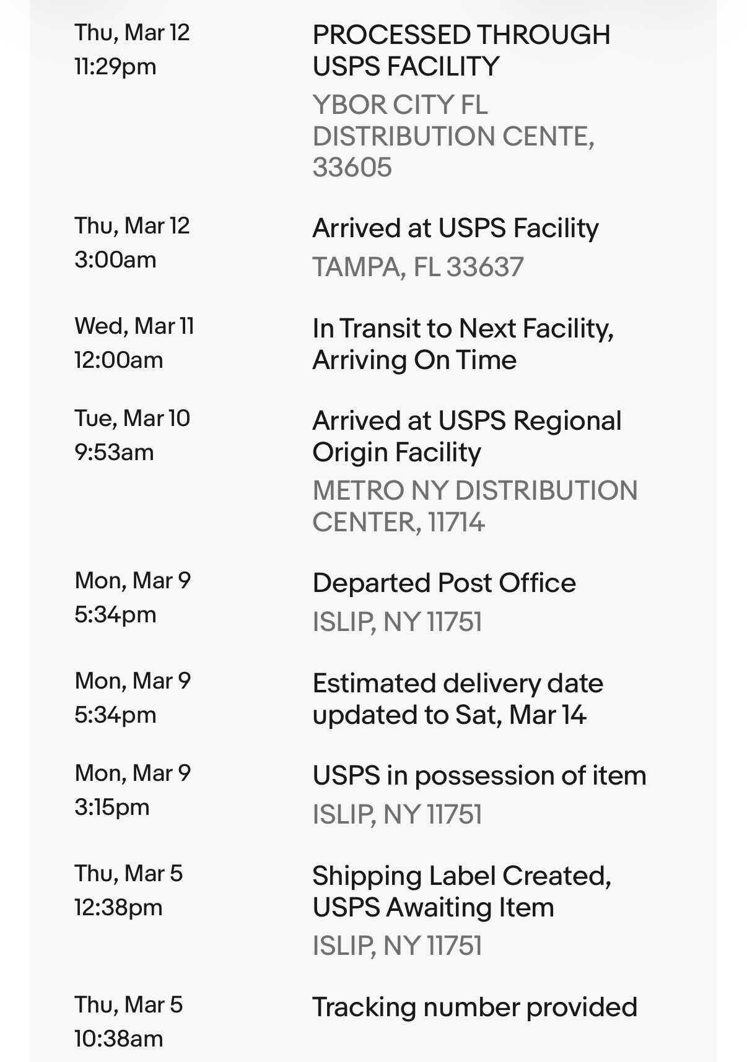747x1062 pixels.
Task: Select the 'Thu, Mar 12 11:29pm' timestamp
Action: 132,50
